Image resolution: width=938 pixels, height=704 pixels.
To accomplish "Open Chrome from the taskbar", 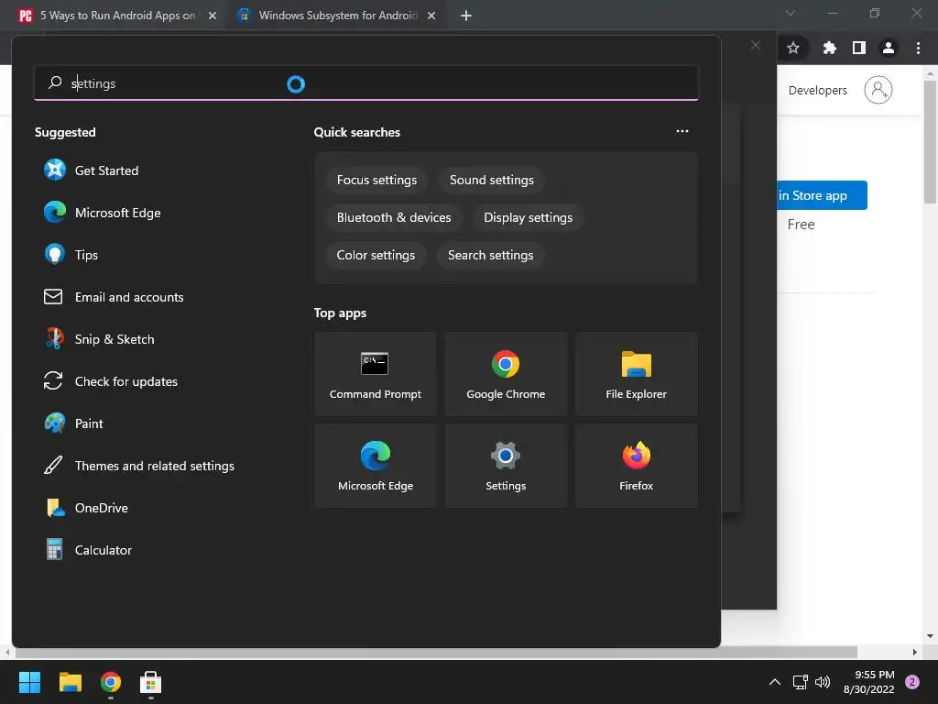I will pos(111,682).
